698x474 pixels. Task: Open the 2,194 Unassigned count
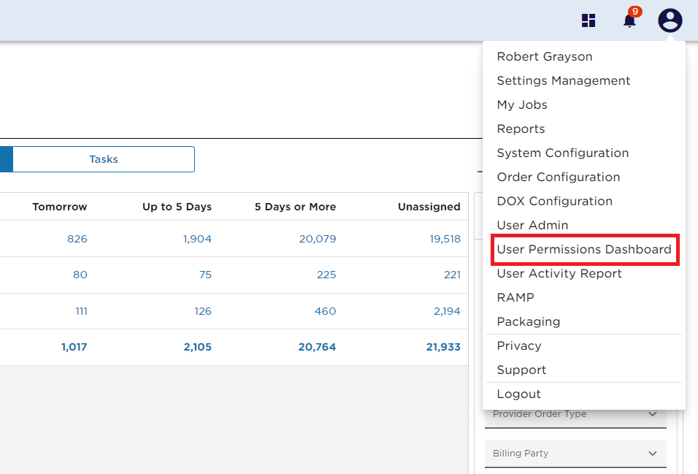447,311
